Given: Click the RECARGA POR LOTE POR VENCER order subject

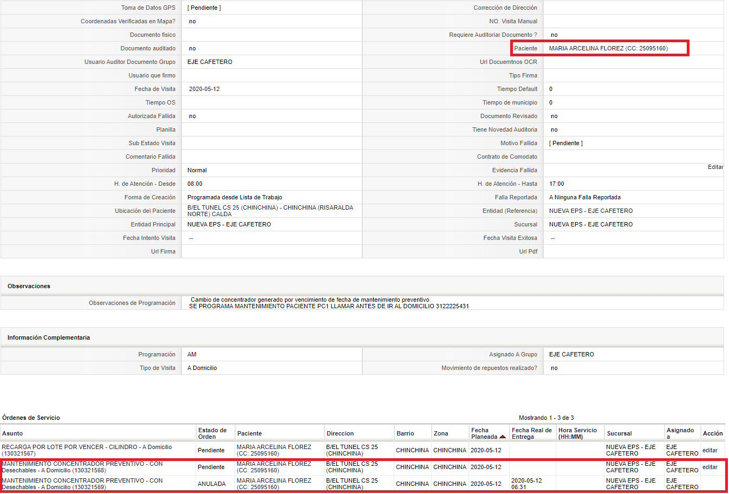Looking at the screenshot, I should (x=87, y=450).
